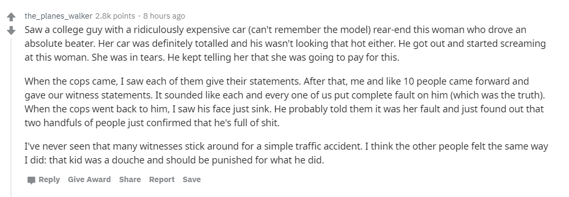Report this comment
This screenshot has width=569, height=197.
coord(162,179)
